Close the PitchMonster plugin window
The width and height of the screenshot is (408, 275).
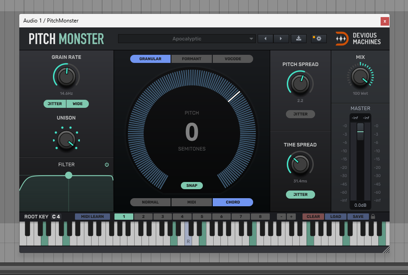point(385,21)
